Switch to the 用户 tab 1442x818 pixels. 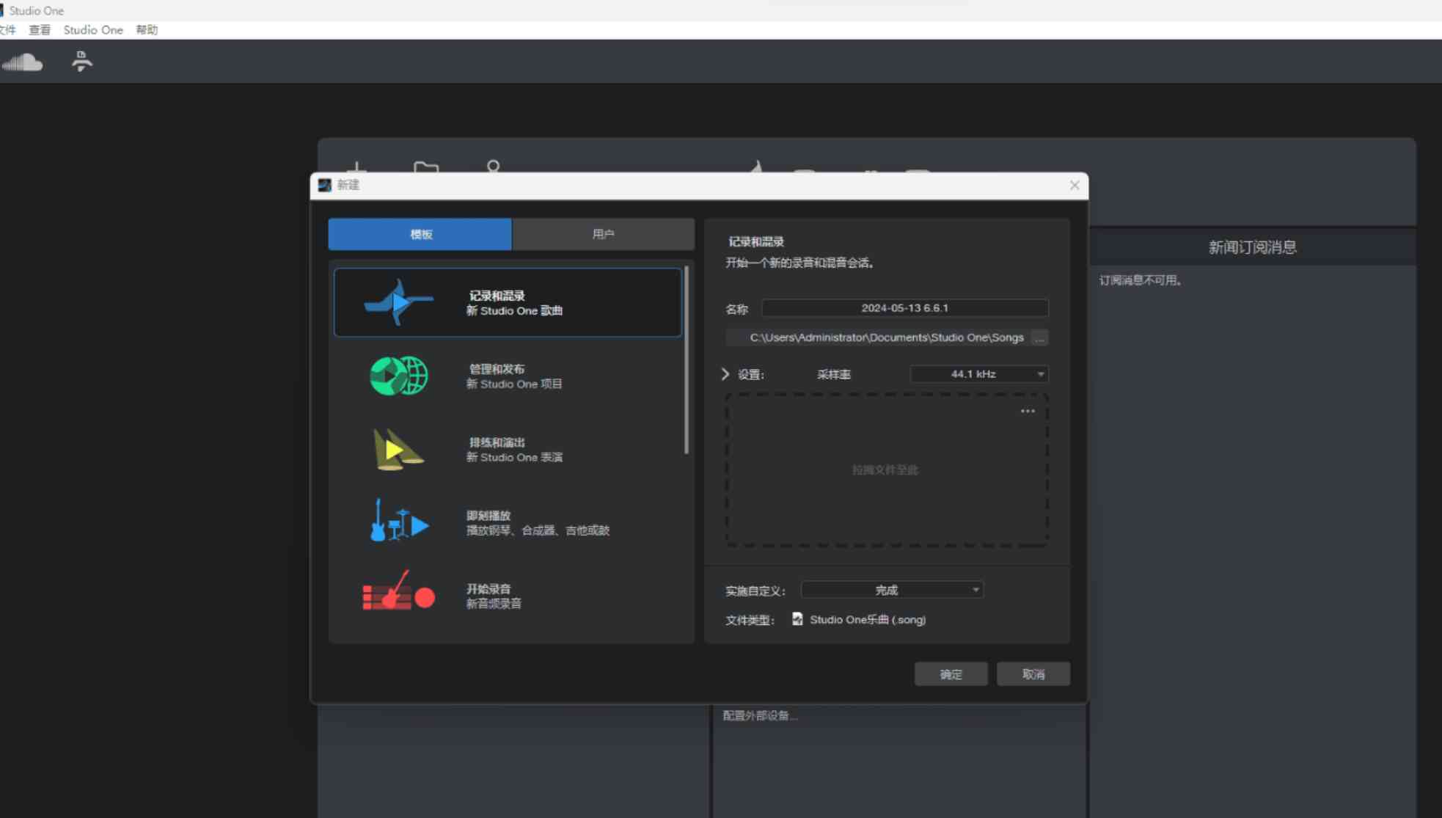pos(603,234)
